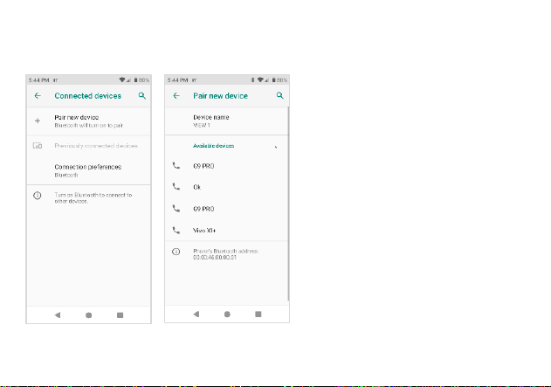Tap Android home button on Connected devices screen
Viewport: 551px width, 387px height.
(88, 315)
